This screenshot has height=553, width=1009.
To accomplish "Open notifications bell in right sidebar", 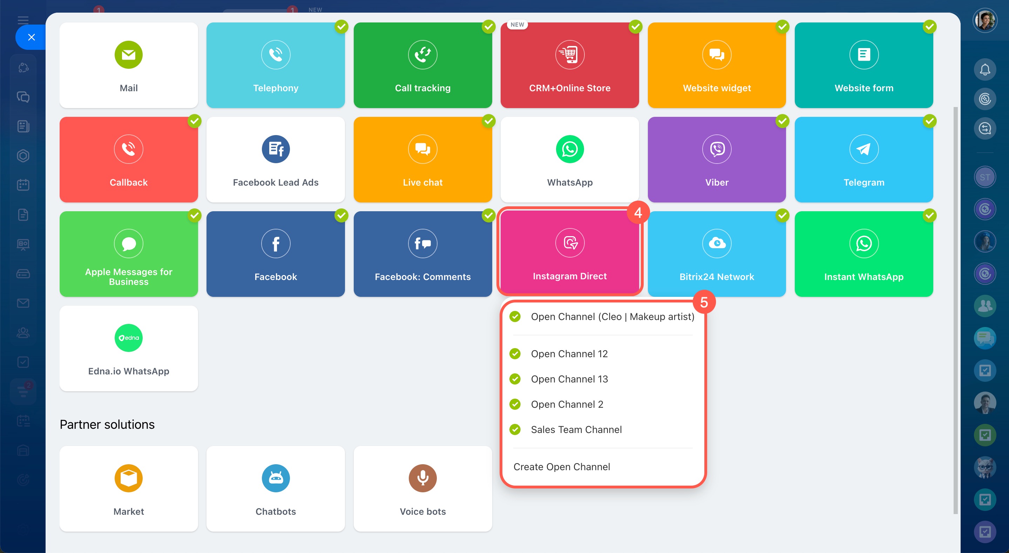I will point(984,70).
